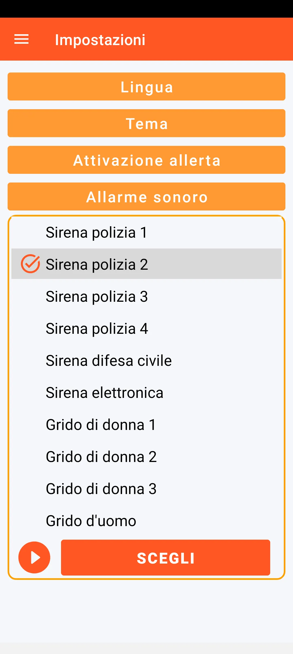Image resolution: width=293 pixels, height=654 pixels.
Task: Expand the Tema settings section
Action: pos(146,123)
